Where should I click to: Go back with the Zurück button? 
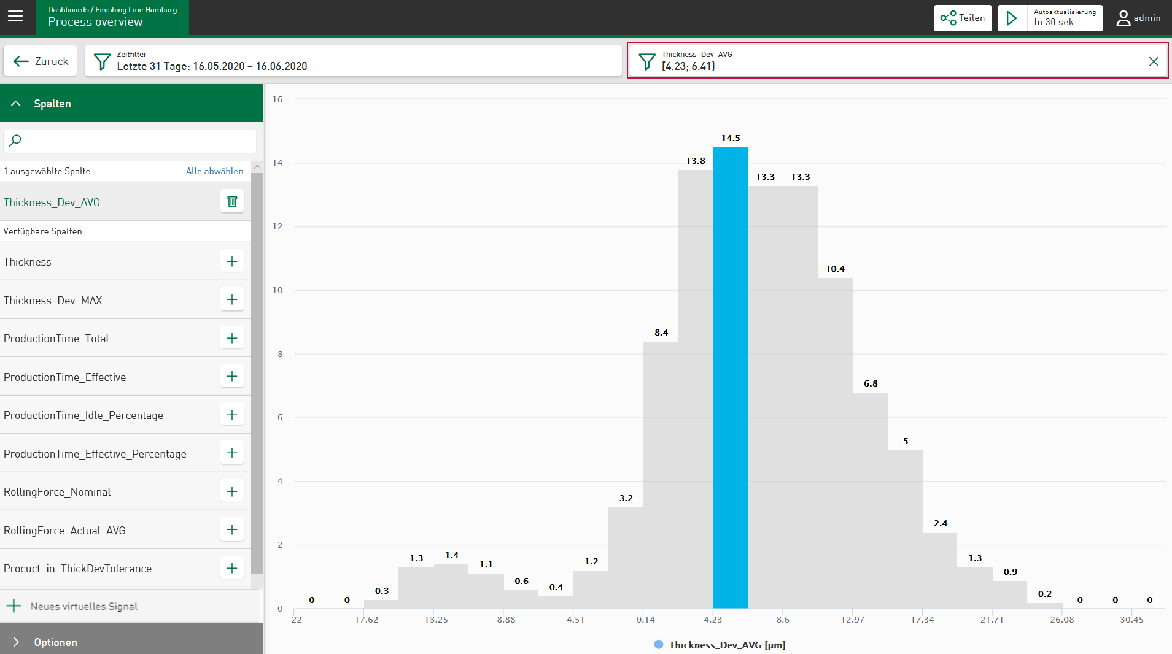click(x=41, y=61)
